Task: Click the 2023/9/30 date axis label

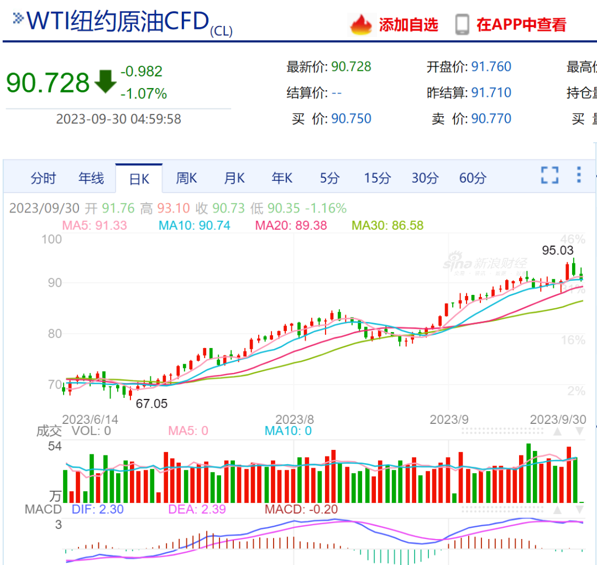Action: point(558,419)
